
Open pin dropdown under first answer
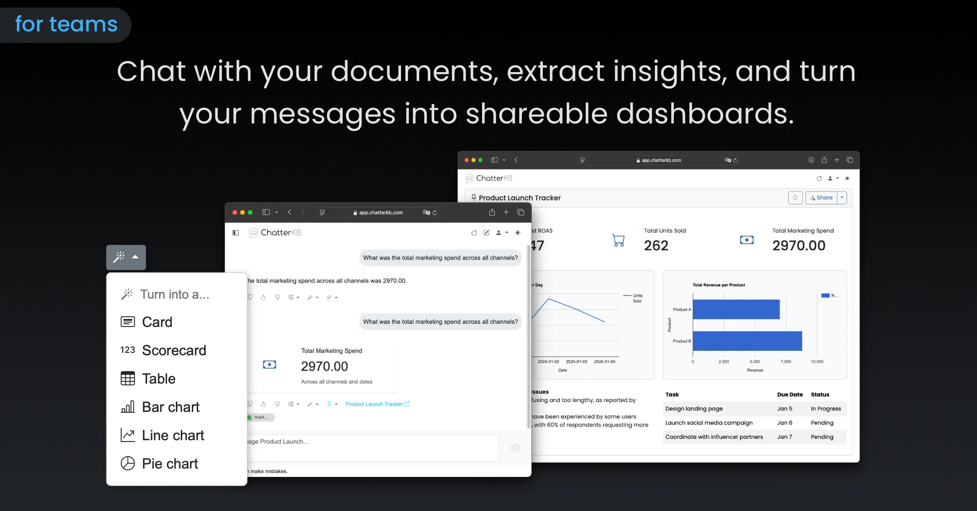click(332, 297)
